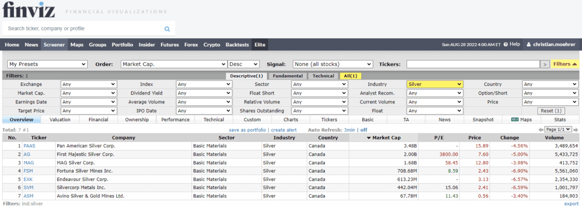Viewport: 582px width, 209px height.
Task: Switch to the Stats view tab
Action: [560, 119]
